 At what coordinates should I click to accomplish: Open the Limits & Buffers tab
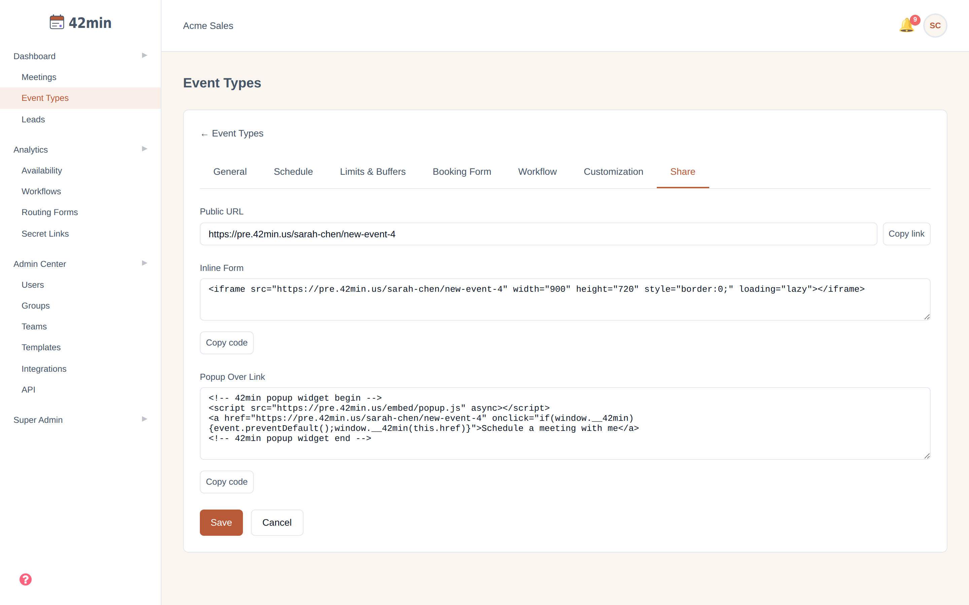point(372,172)
